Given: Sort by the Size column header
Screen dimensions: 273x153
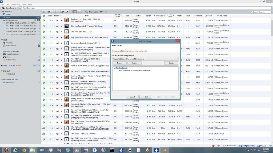Looking at the screenshot, I should [127, 16].
